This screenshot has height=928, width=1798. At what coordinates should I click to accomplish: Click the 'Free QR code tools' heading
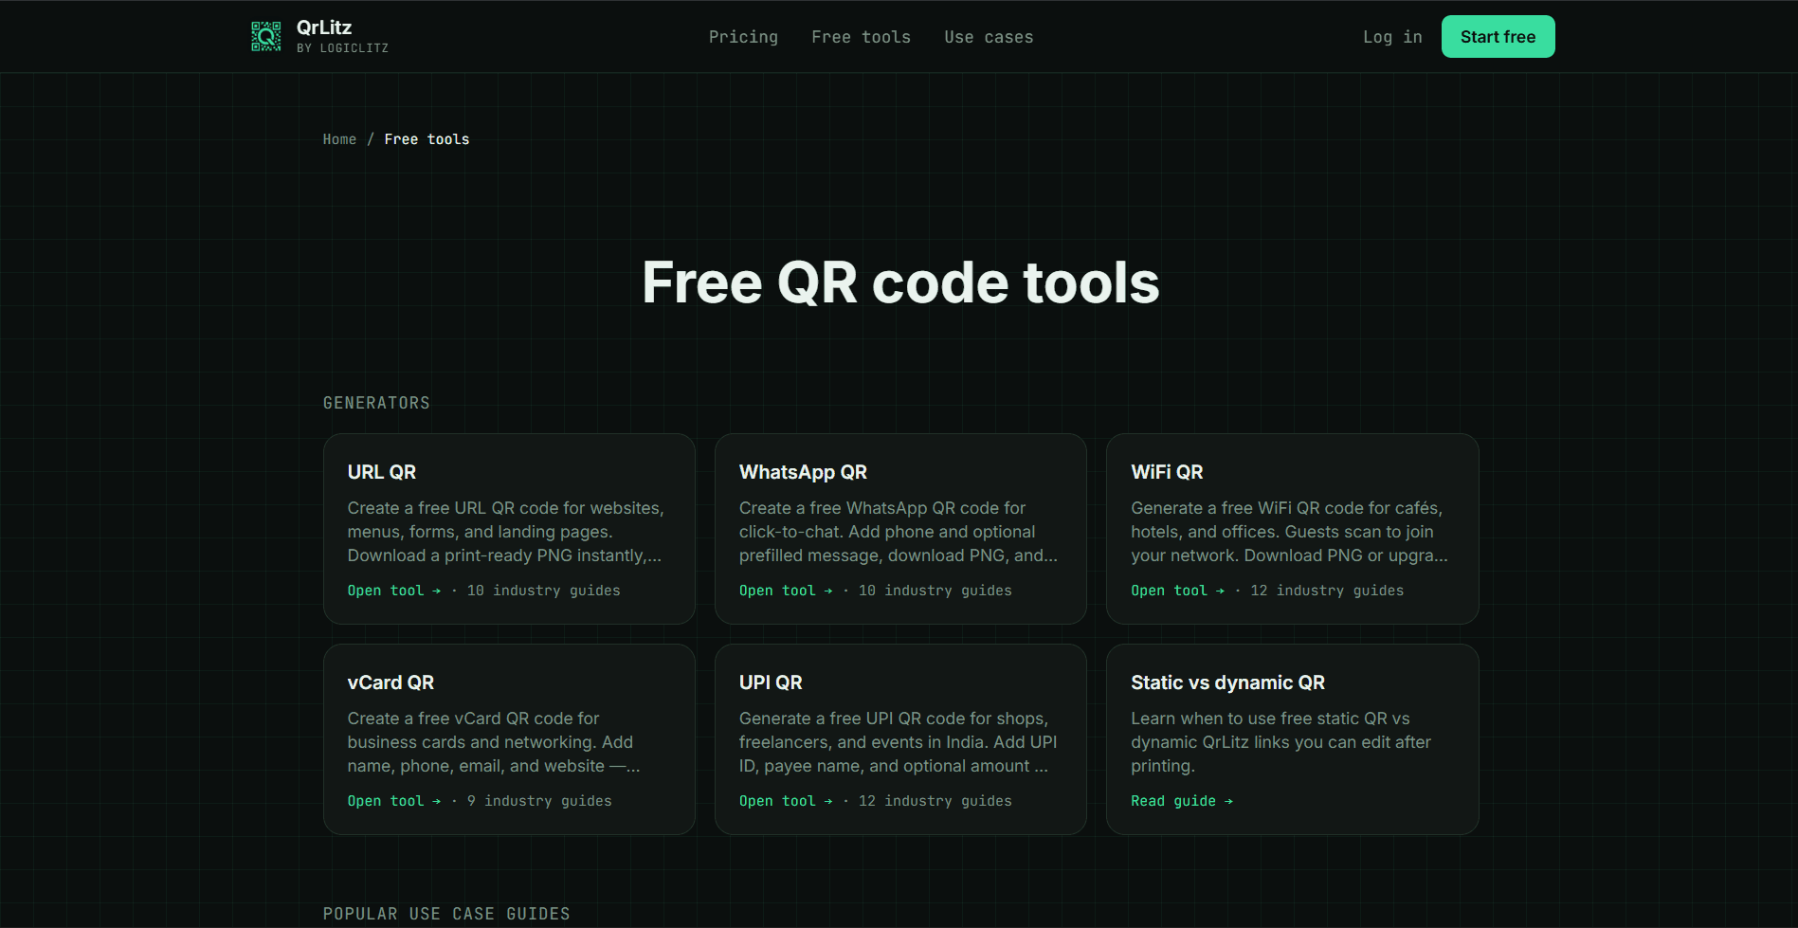point(900,282)
